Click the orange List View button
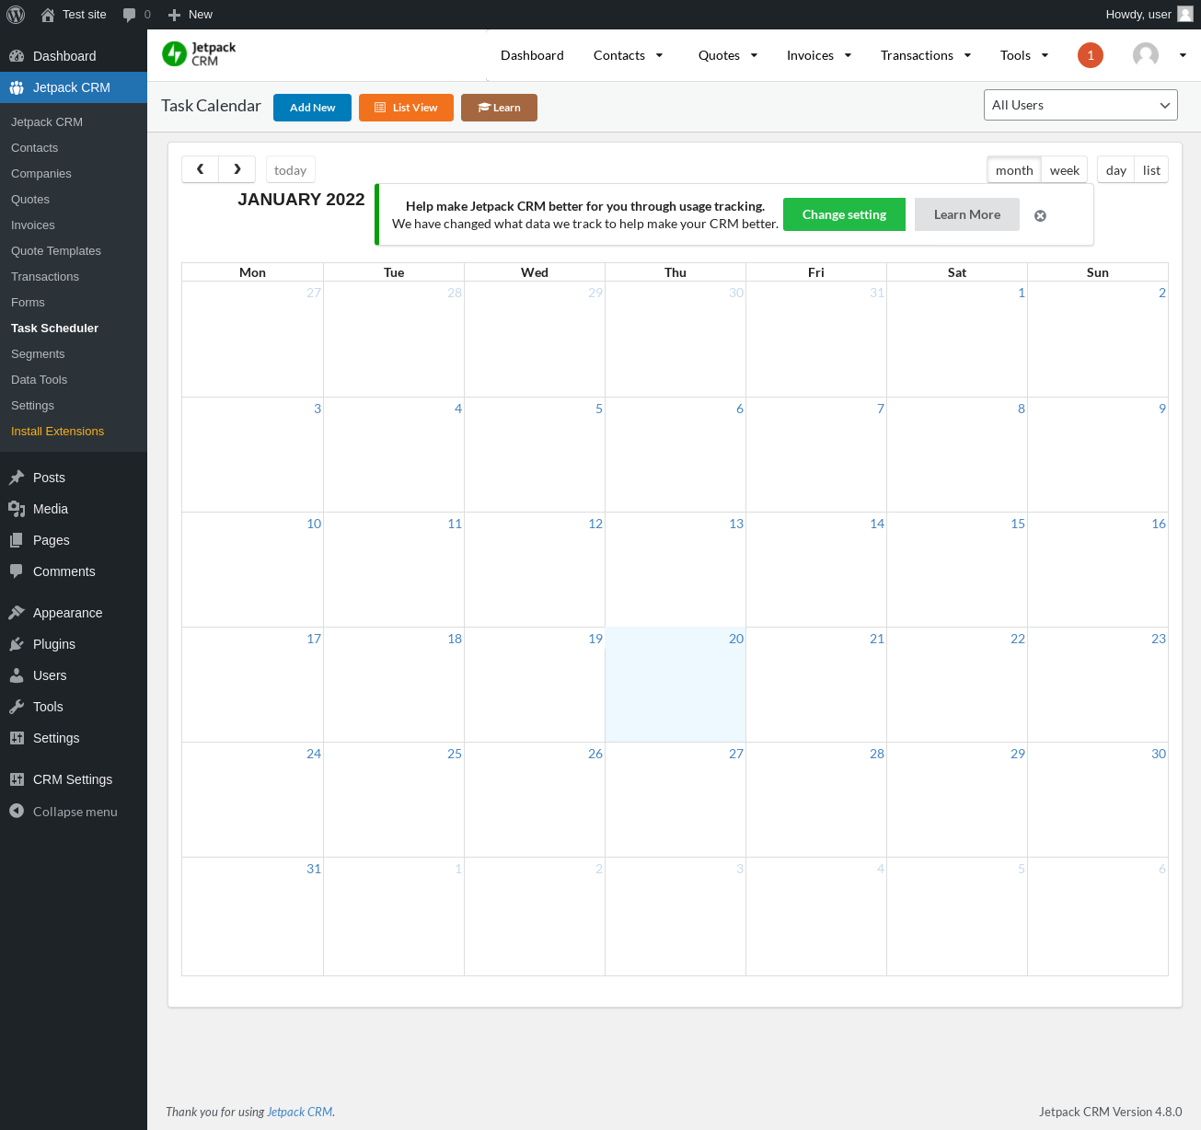 406,108
